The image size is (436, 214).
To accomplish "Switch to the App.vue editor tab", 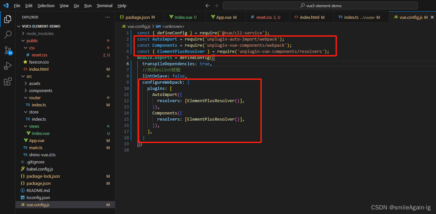I will (224, 17).
